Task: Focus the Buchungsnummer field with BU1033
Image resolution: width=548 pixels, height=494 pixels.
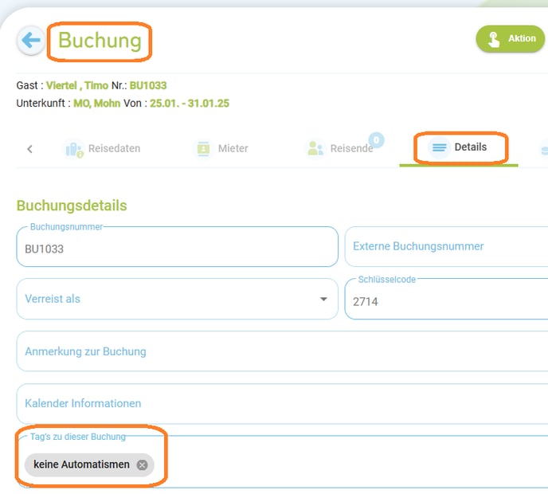Action: click(x=177, y=246)
